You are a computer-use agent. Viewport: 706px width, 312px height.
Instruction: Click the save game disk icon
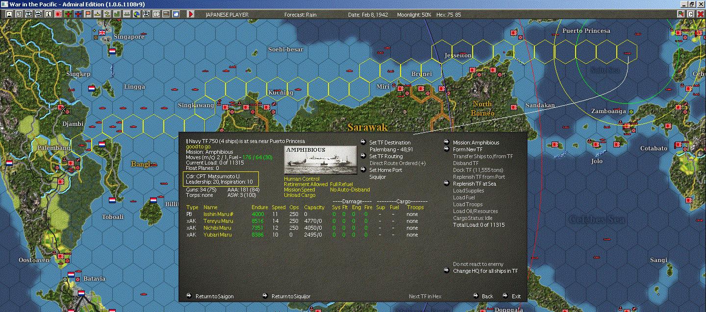[x=9, y=14]
